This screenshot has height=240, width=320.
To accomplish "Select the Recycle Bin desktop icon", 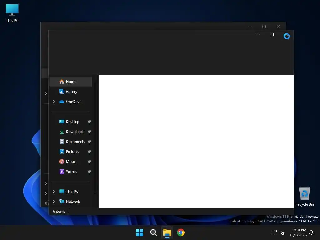I will [304, 197].
